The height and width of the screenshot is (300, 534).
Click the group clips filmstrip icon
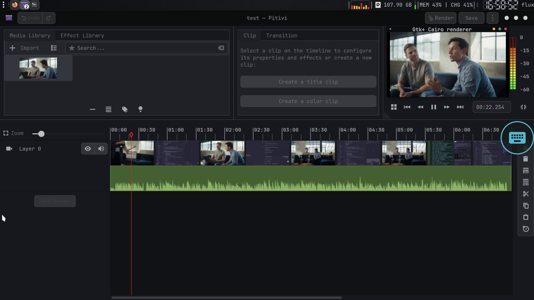[x=525, y=171]
